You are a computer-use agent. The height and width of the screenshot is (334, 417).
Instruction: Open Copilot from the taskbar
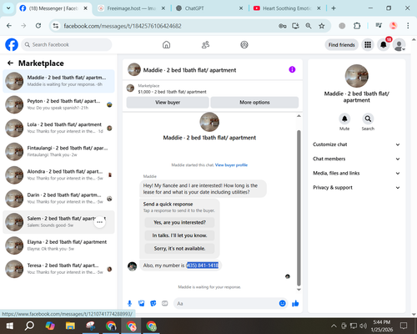(50, 326)
